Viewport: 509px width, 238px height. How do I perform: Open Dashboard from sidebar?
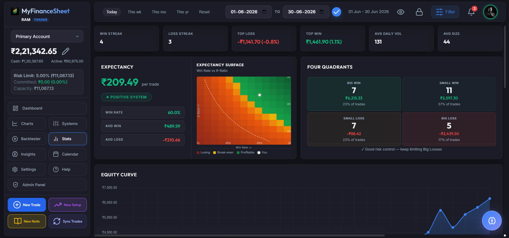(x=47, y=108)
